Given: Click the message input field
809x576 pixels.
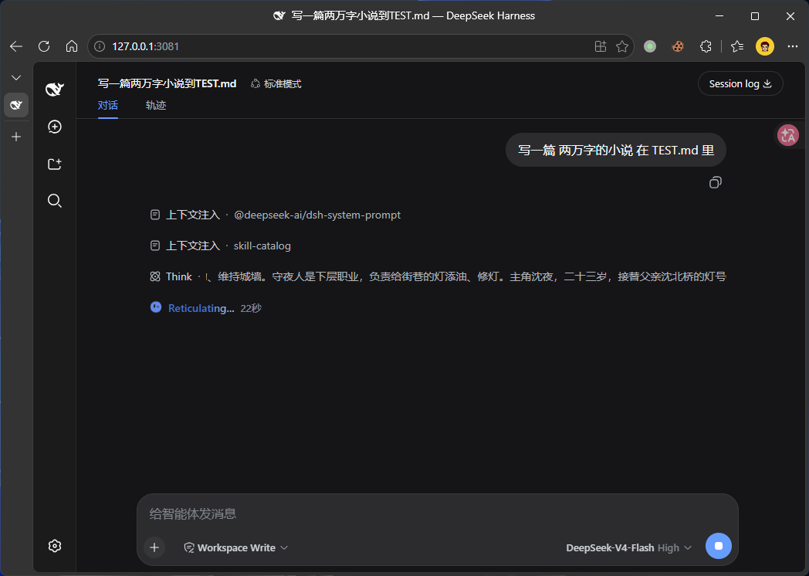Looking at the screenshot, I should point(438,513).
